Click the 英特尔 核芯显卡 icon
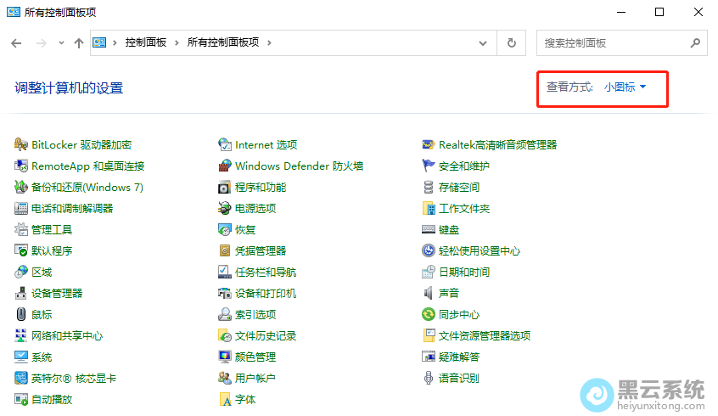This screenshot has height=416, width=718. click(20, 378)
